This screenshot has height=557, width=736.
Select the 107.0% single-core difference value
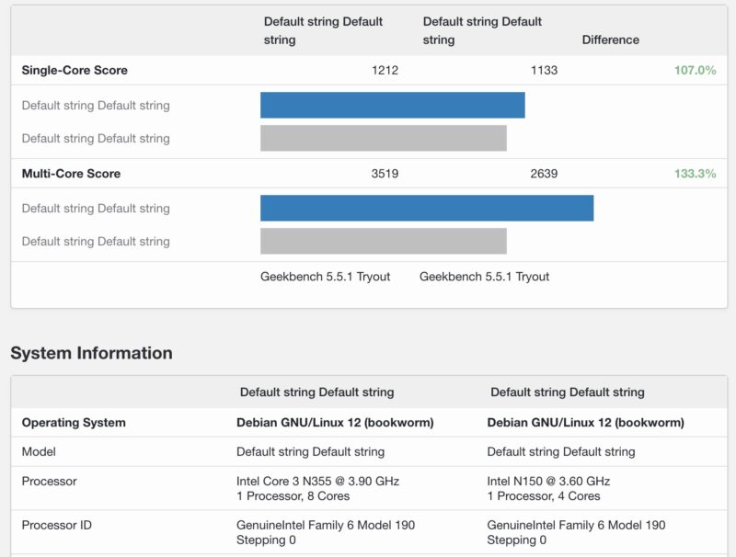pyautogui.click(x=697, y=70)
